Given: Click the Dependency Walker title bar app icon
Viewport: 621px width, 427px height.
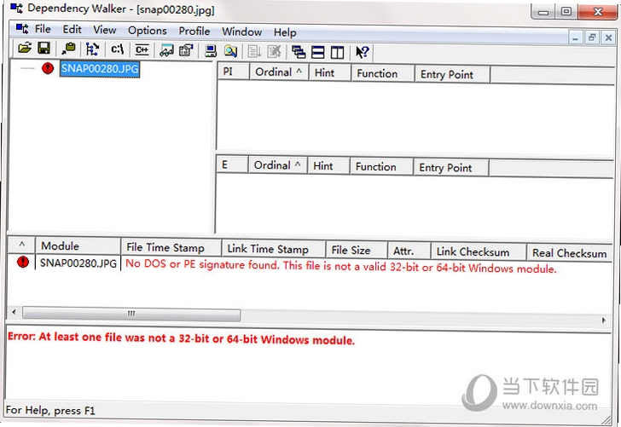Looking at the screenshot, I should pos(17,8).
